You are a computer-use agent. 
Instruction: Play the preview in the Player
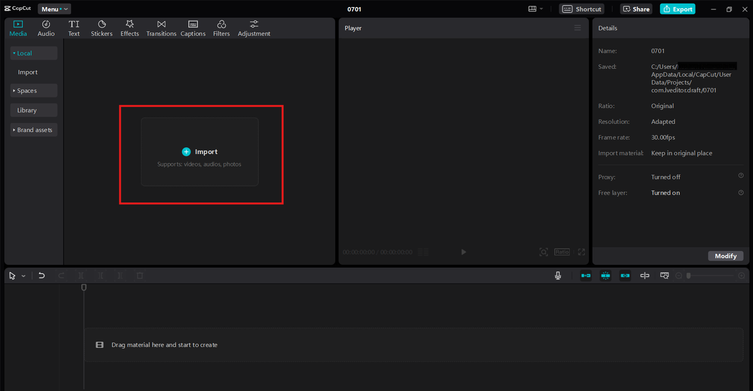(x=464, y=252)
